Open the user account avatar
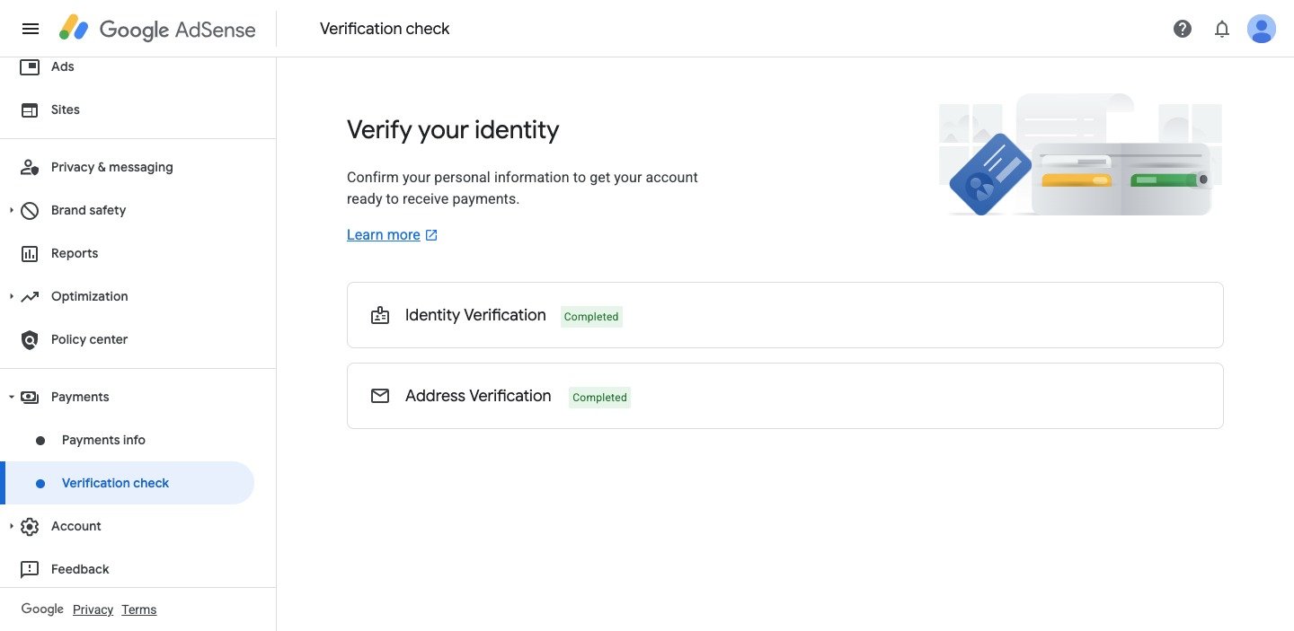 [x=1261, y=29]
